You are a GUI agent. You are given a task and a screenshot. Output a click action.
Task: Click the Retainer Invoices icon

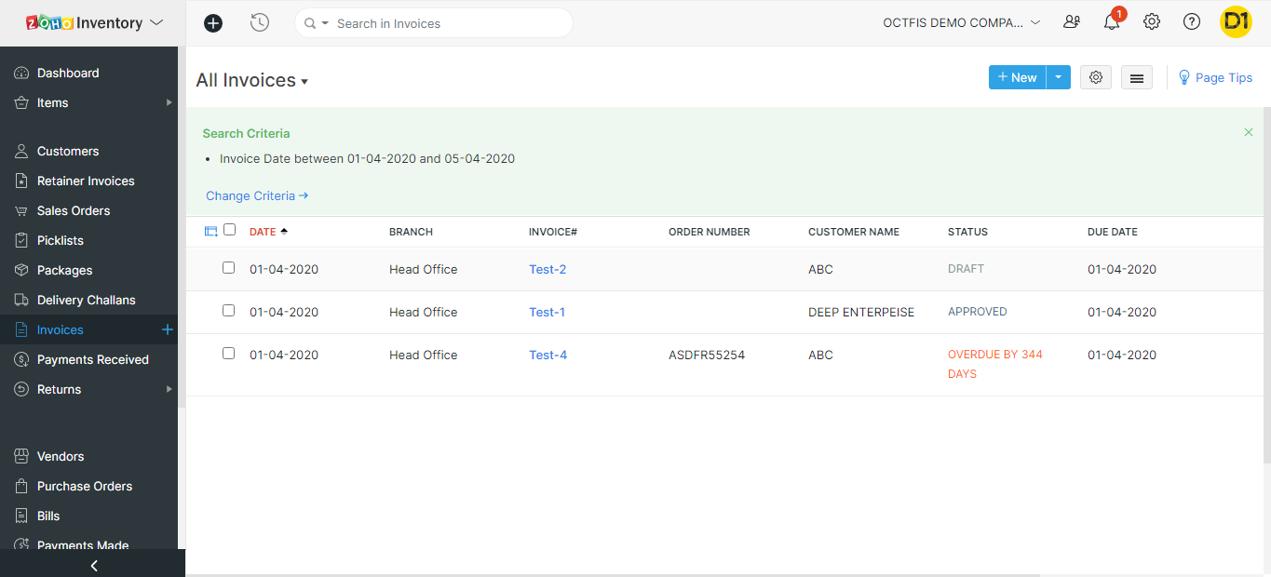tap(21, 181)
